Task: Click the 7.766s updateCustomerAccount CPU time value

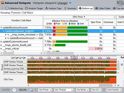Action: [x=48, y=42]
